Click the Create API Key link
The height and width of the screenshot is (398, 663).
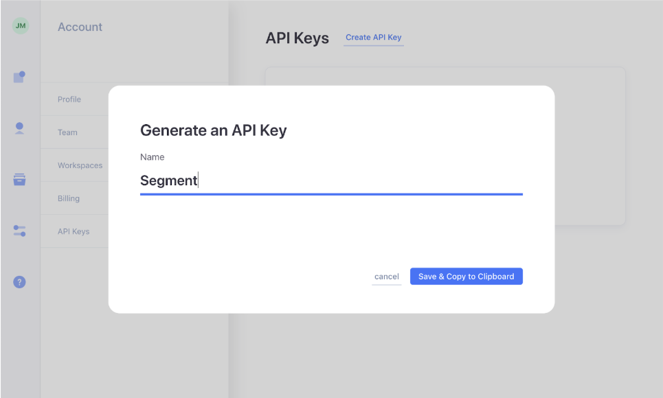click(373, 38)
